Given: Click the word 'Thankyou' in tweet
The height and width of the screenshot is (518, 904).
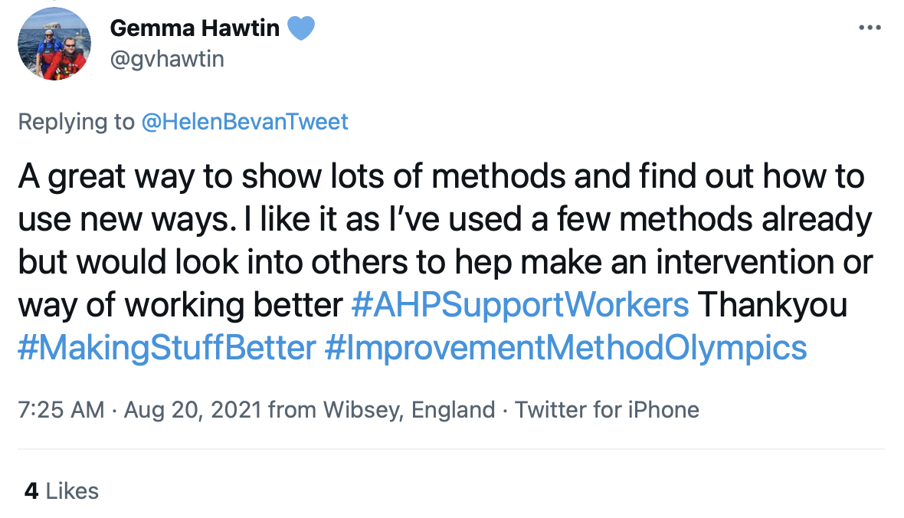Looking at the screenshot, I should pos(772,304).
